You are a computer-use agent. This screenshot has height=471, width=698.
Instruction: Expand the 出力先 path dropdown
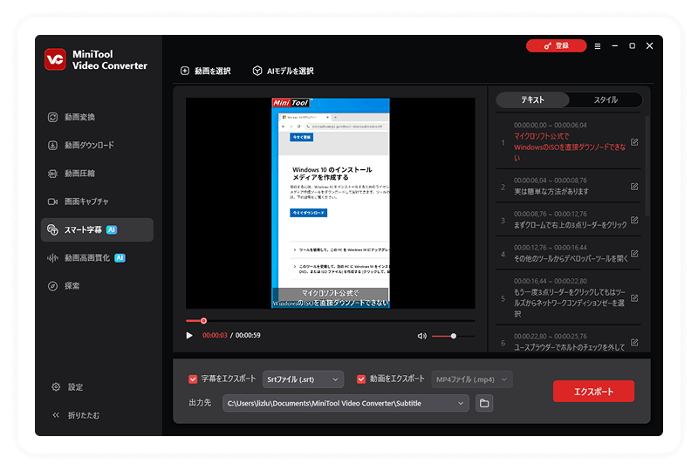[x=461, y=403]
